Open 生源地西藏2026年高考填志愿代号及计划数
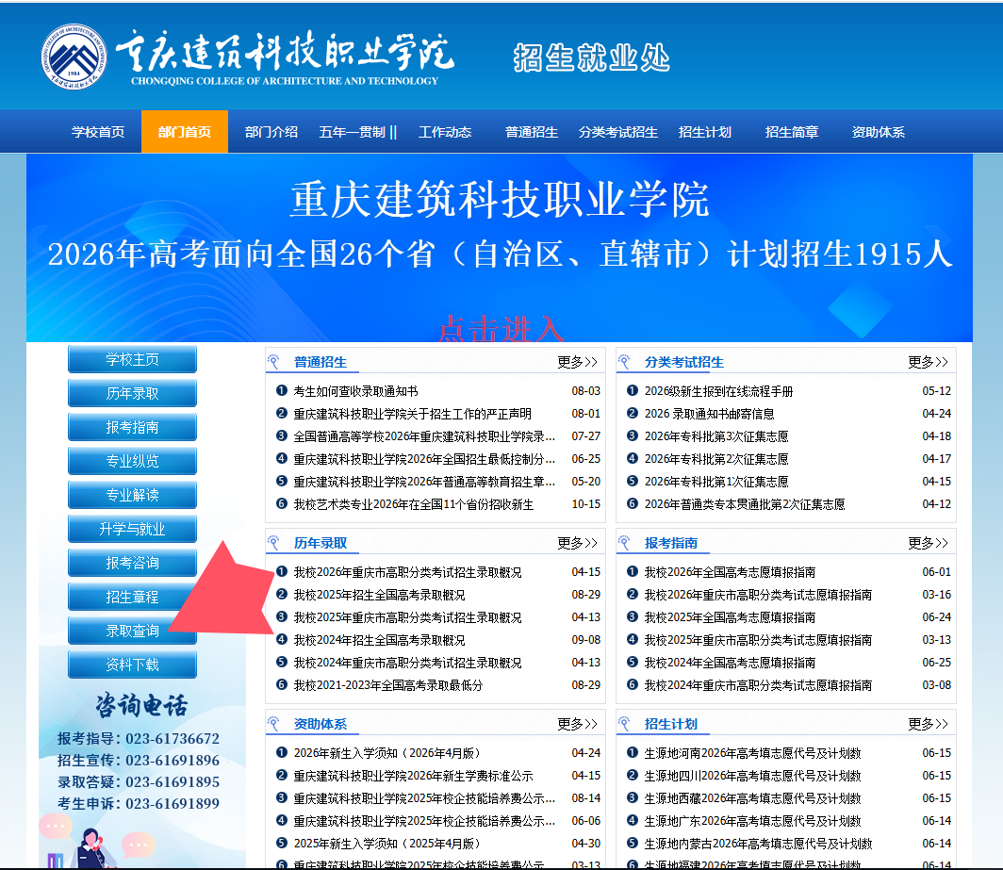Image resolution: width=1003 pixels, height=870 pixels. [x=753, y=798]
